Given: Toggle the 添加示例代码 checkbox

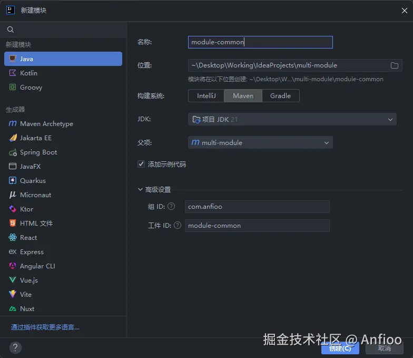Looking at the screenshot, I should coord(141,164).
